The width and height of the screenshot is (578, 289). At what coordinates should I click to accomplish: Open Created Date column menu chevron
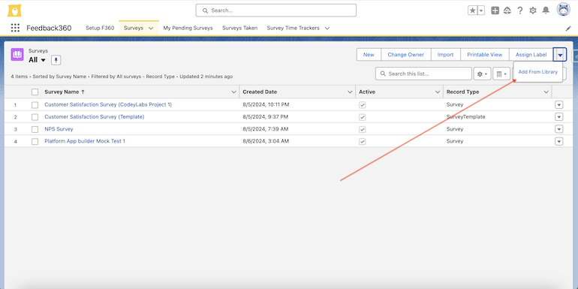point(350,92)
